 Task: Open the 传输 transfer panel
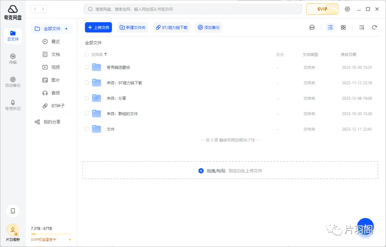pos(13,59)
